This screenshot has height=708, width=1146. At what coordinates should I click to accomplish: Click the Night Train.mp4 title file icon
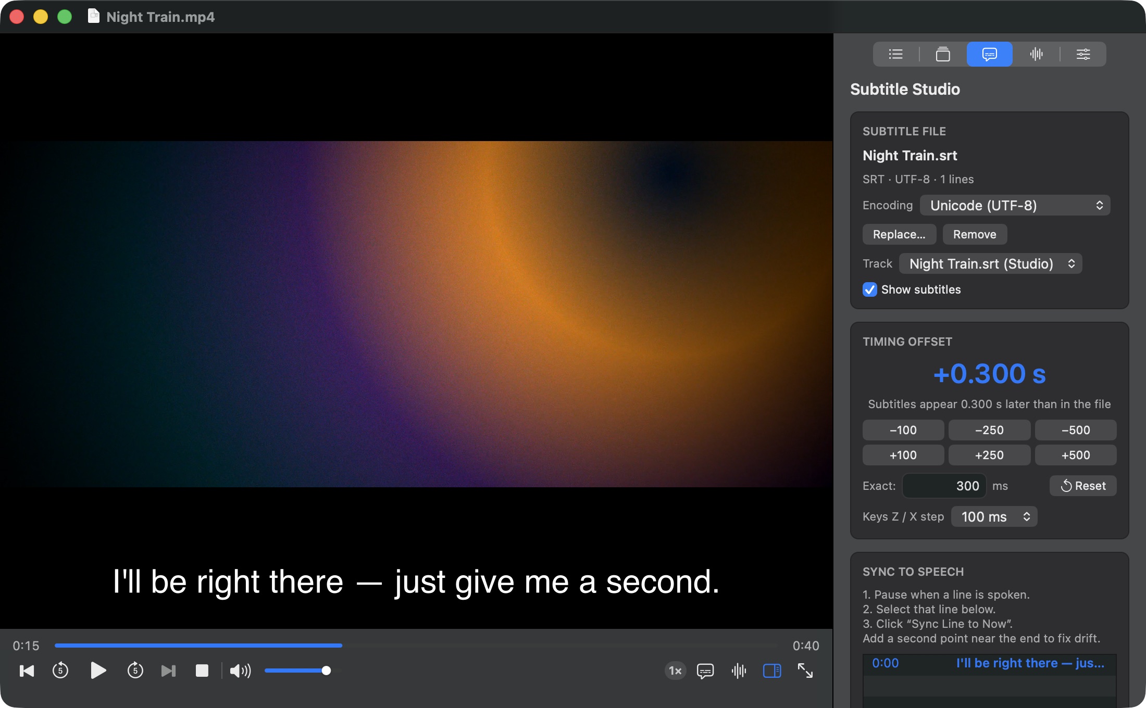[x=94, y=16]
